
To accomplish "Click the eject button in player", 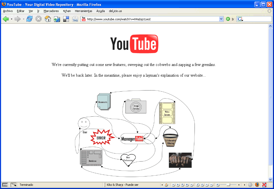I will [202, 185].
